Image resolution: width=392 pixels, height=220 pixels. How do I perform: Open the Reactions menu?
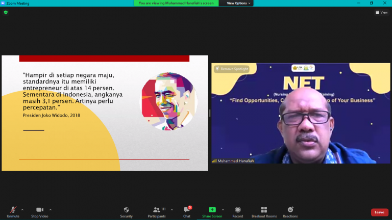pos(290,210)
